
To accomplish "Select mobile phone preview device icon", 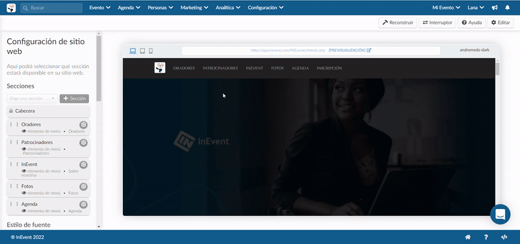I will coord(151,51).
